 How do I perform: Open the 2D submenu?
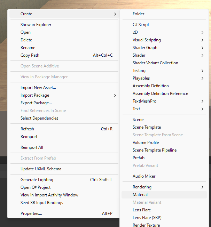click(x=164, y=32)
